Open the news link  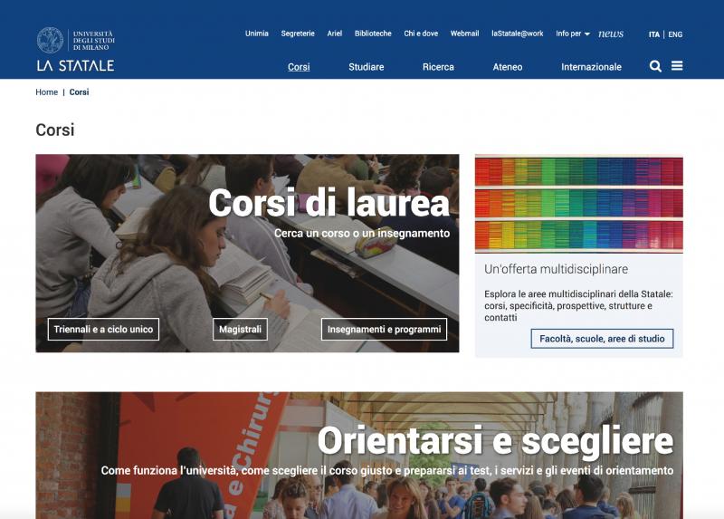pyautogui.click(x=610, y=34)
